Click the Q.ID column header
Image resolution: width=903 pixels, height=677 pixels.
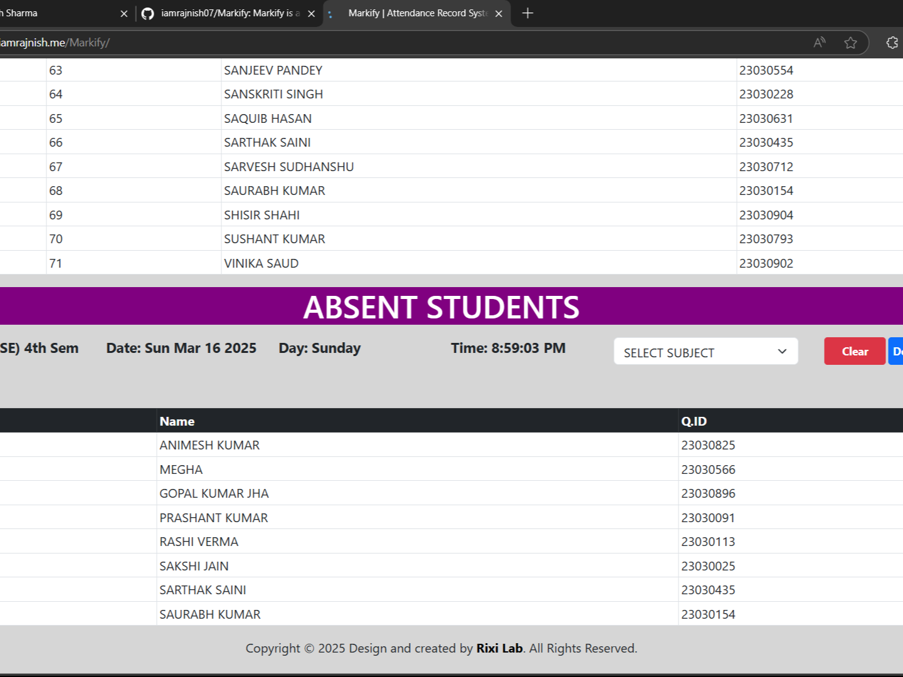tap(694, 421)
